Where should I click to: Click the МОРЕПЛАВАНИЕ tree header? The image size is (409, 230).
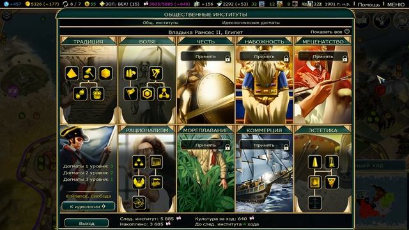point(206,130)
